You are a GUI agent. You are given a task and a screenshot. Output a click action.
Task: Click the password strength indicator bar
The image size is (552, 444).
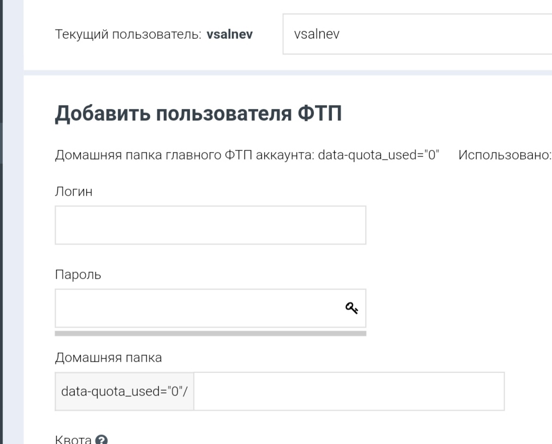point(210,333)
